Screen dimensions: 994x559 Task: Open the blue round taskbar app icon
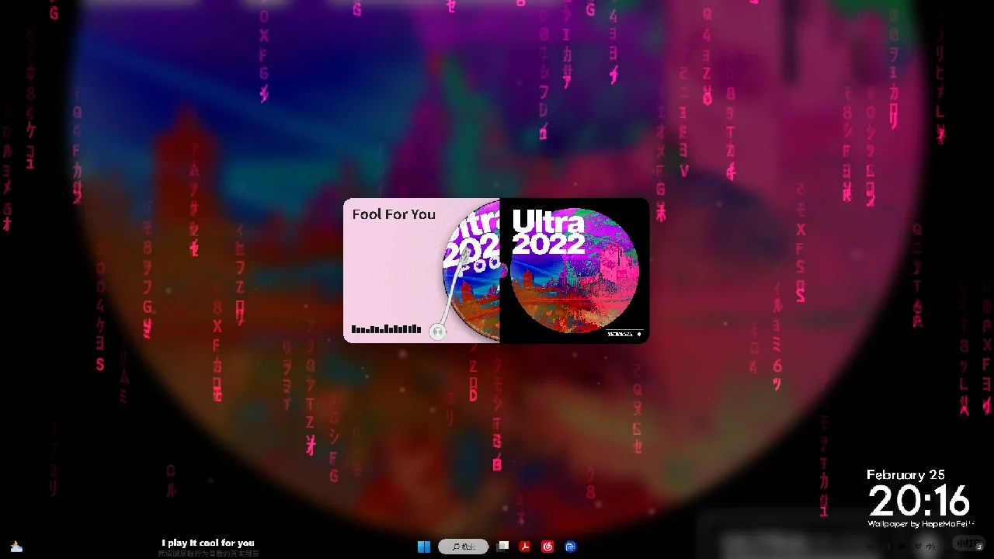[x=570, y=547]
